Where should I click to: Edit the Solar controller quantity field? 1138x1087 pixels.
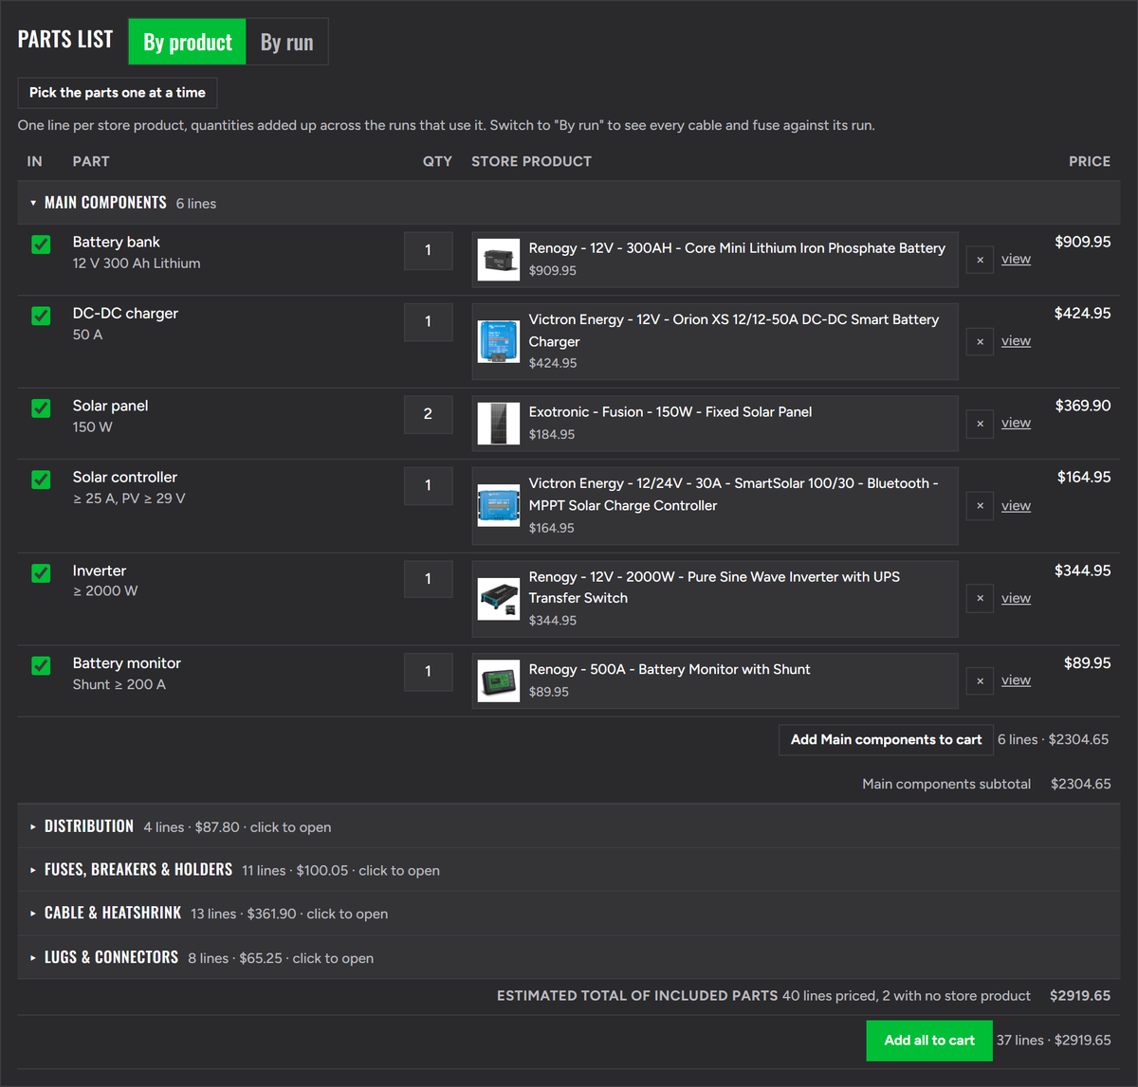[428, 485]
